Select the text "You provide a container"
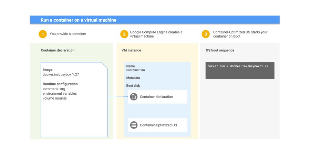 click(x=68, y=34)
